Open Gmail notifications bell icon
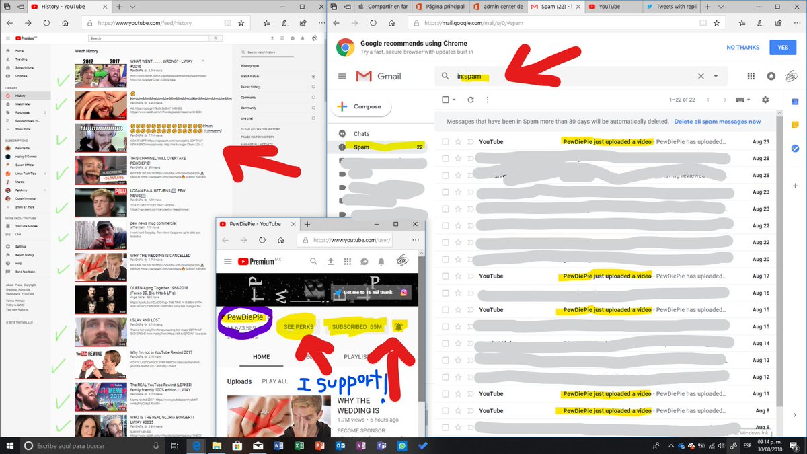This screenshot has height=454, width=807. point(771,77)
